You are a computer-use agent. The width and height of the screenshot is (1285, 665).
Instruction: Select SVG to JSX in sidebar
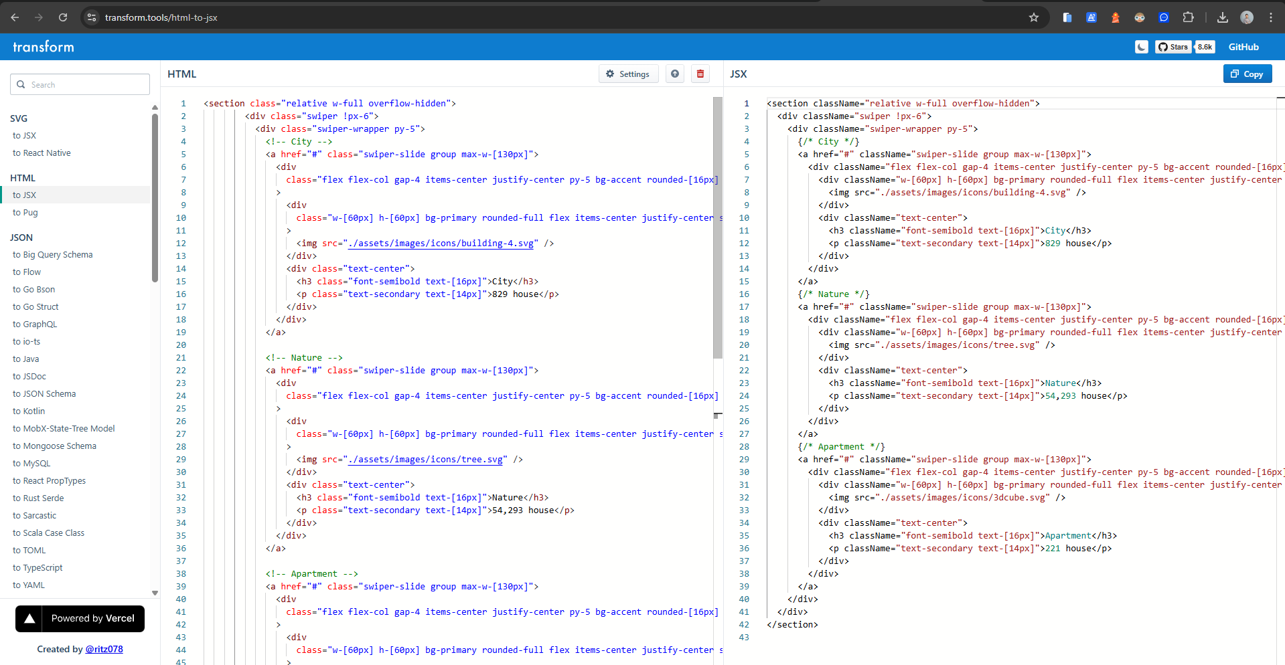(24, 136)
